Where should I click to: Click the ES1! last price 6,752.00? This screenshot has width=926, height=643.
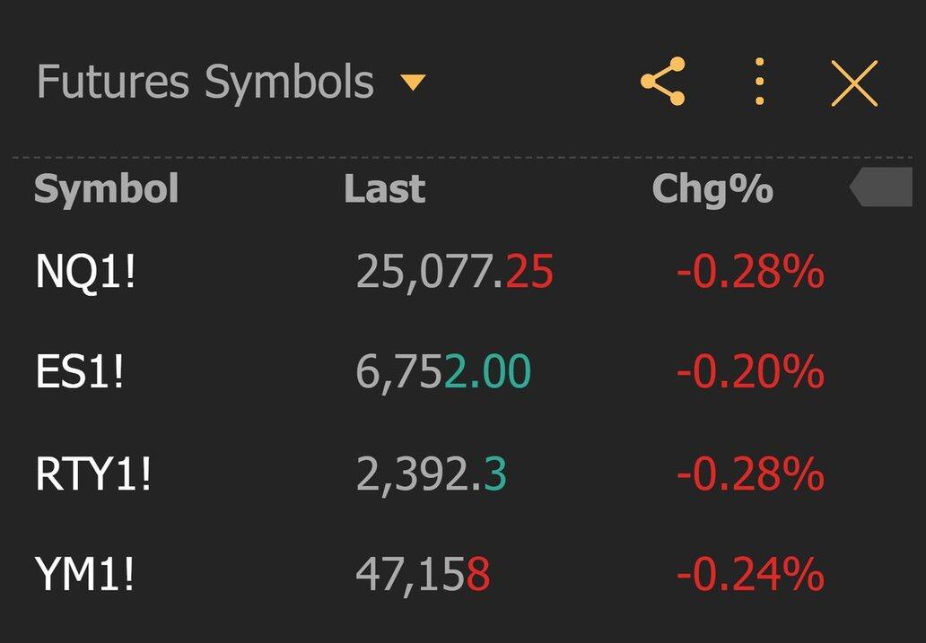point(443,372)
